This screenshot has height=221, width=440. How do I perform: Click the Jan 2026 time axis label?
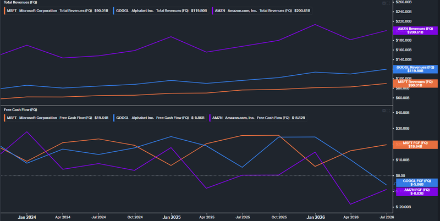316,217
